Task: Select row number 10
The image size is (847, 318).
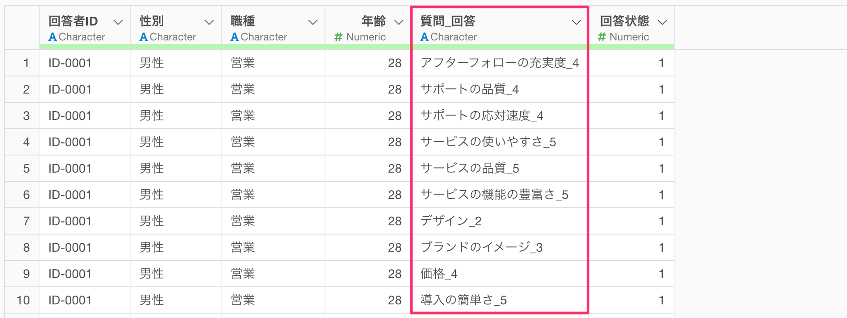Action: tap(23, 300)
